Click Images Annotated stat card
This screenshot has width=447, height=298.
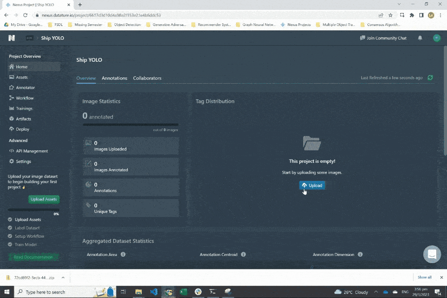tap(131, 167)
